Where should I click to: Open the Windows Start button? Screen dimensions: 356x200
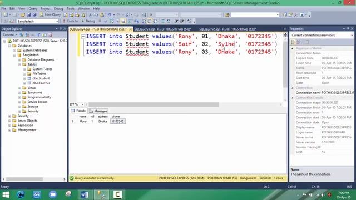6,194
